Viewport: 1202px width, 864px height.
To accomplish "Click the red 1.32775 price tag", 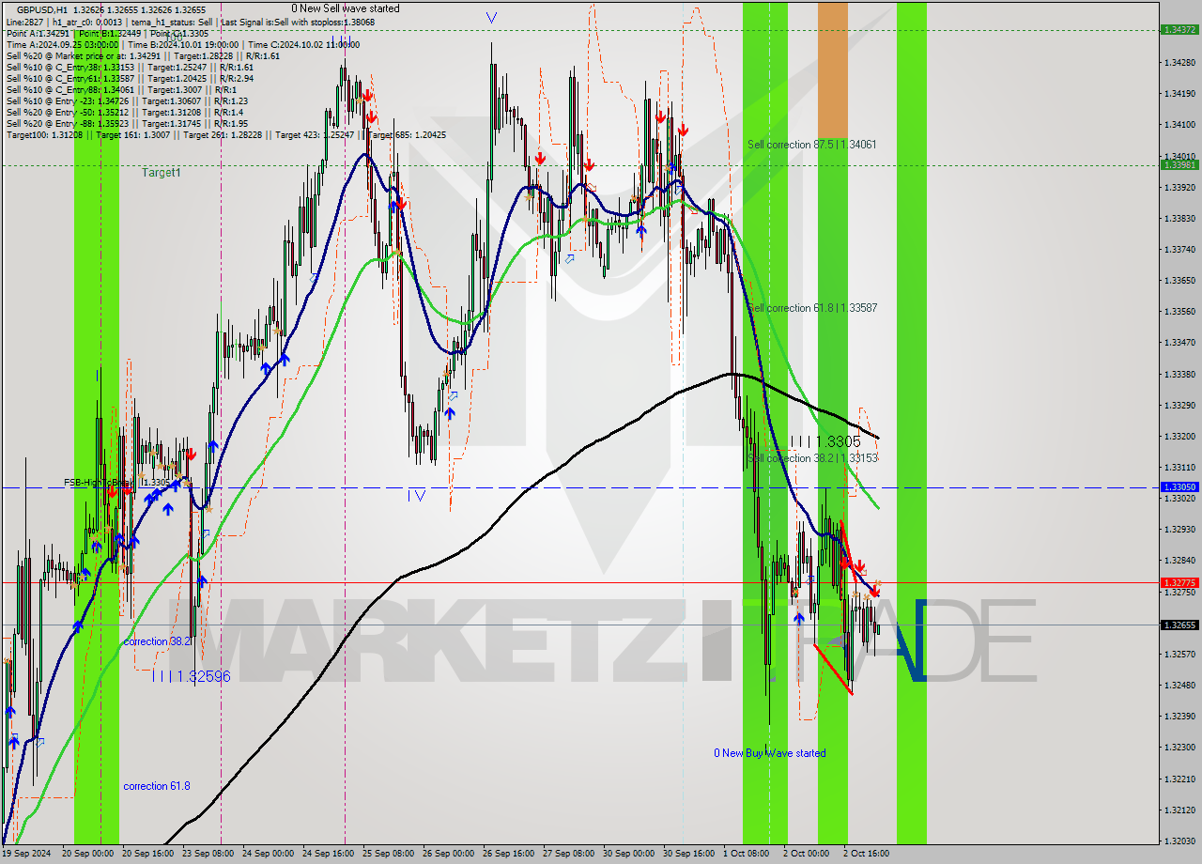I will pos(1179,582).
